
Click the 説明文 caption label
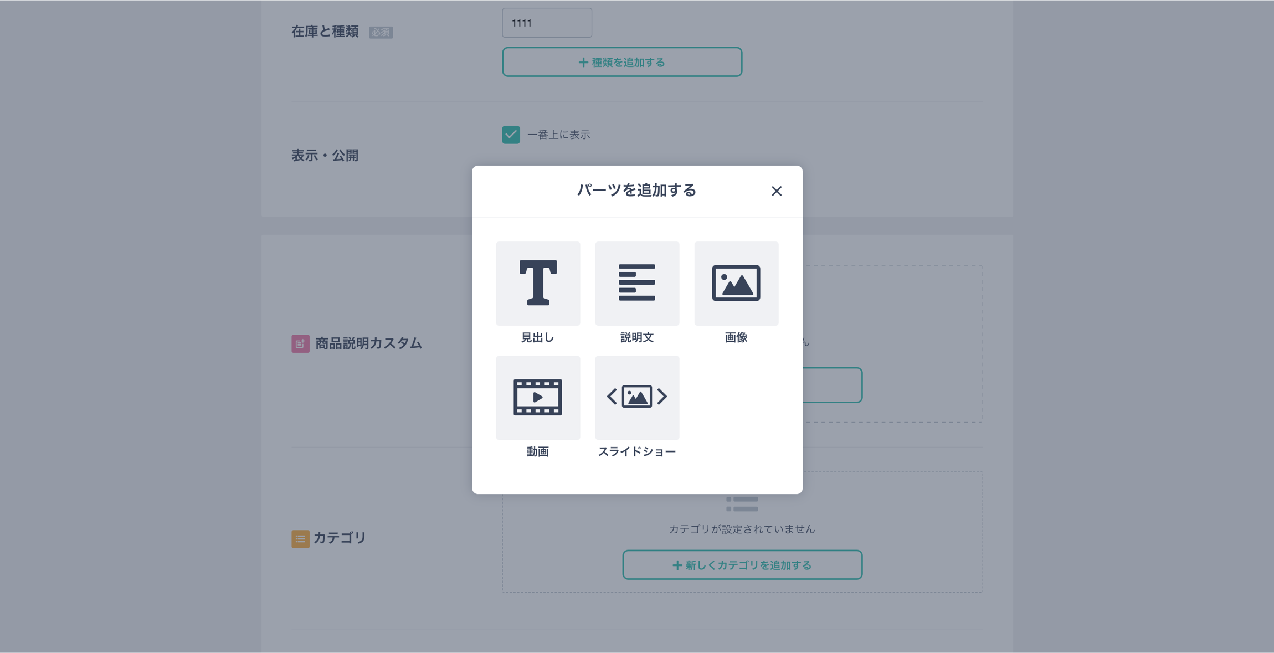[637, 337]
